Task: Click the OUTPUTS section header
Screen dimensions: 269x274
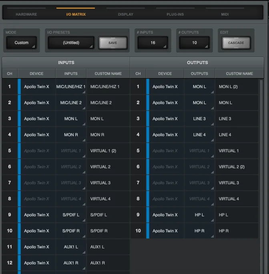Action: pyautogui.click(x=197, y=62)
